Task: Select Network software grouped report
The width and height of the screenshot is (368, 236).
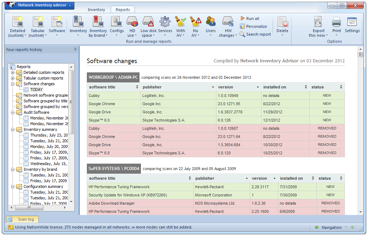Action: click(46, 95)
